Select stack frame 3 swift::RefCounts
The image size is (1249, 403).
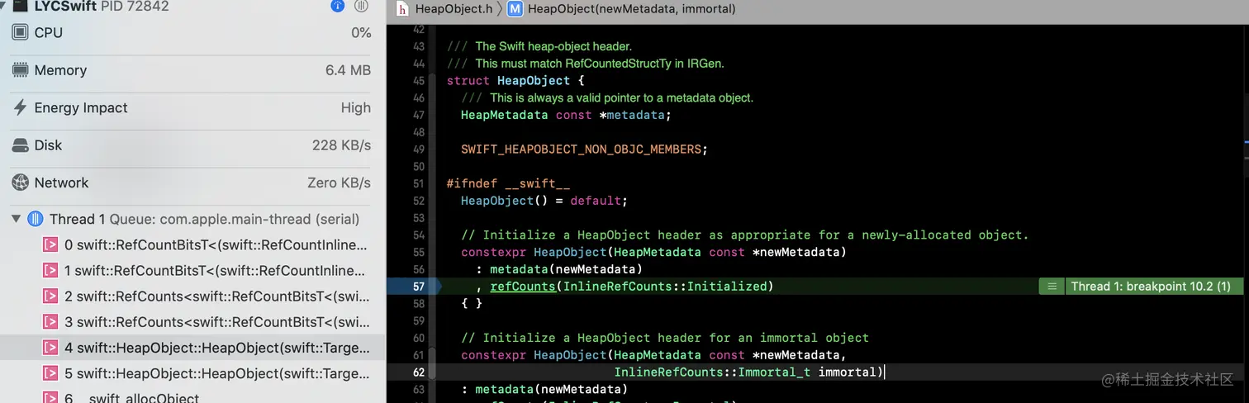coord(192,321)
